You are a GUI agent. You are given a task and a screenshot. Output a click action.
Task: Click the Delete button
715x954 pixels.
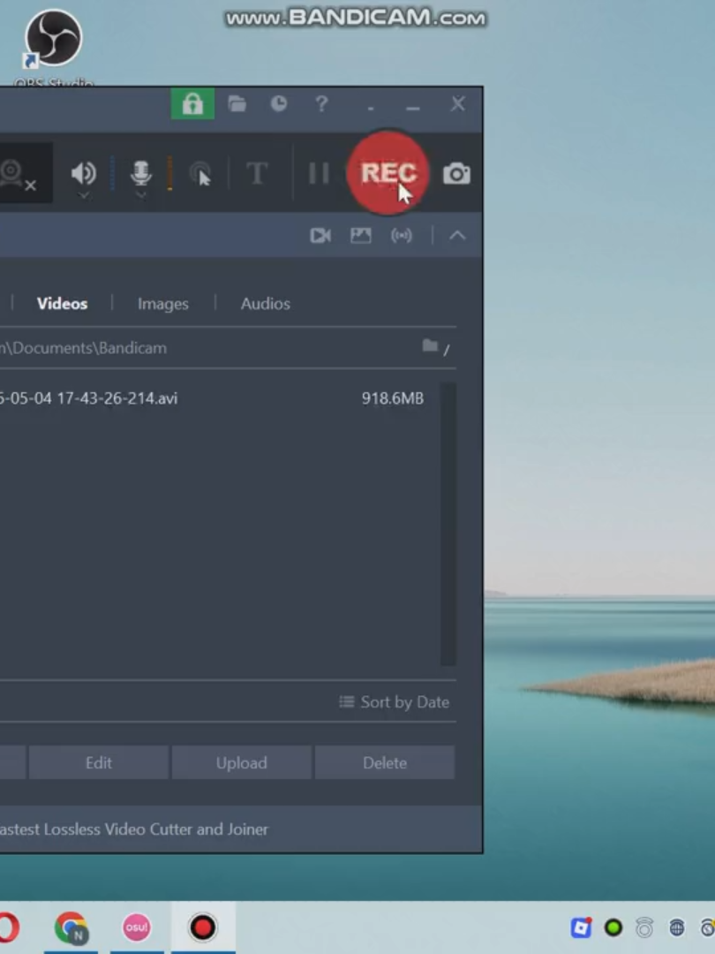point(384,763)
